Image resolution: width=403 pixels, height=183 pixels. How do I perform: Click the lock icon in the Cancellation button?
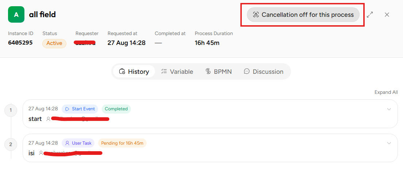(256, 15)
